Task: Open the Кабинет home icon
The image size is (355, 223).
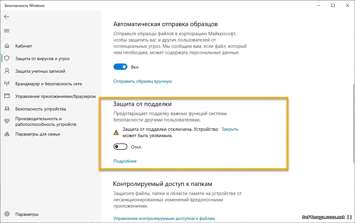Action: [x=7, y=46]
